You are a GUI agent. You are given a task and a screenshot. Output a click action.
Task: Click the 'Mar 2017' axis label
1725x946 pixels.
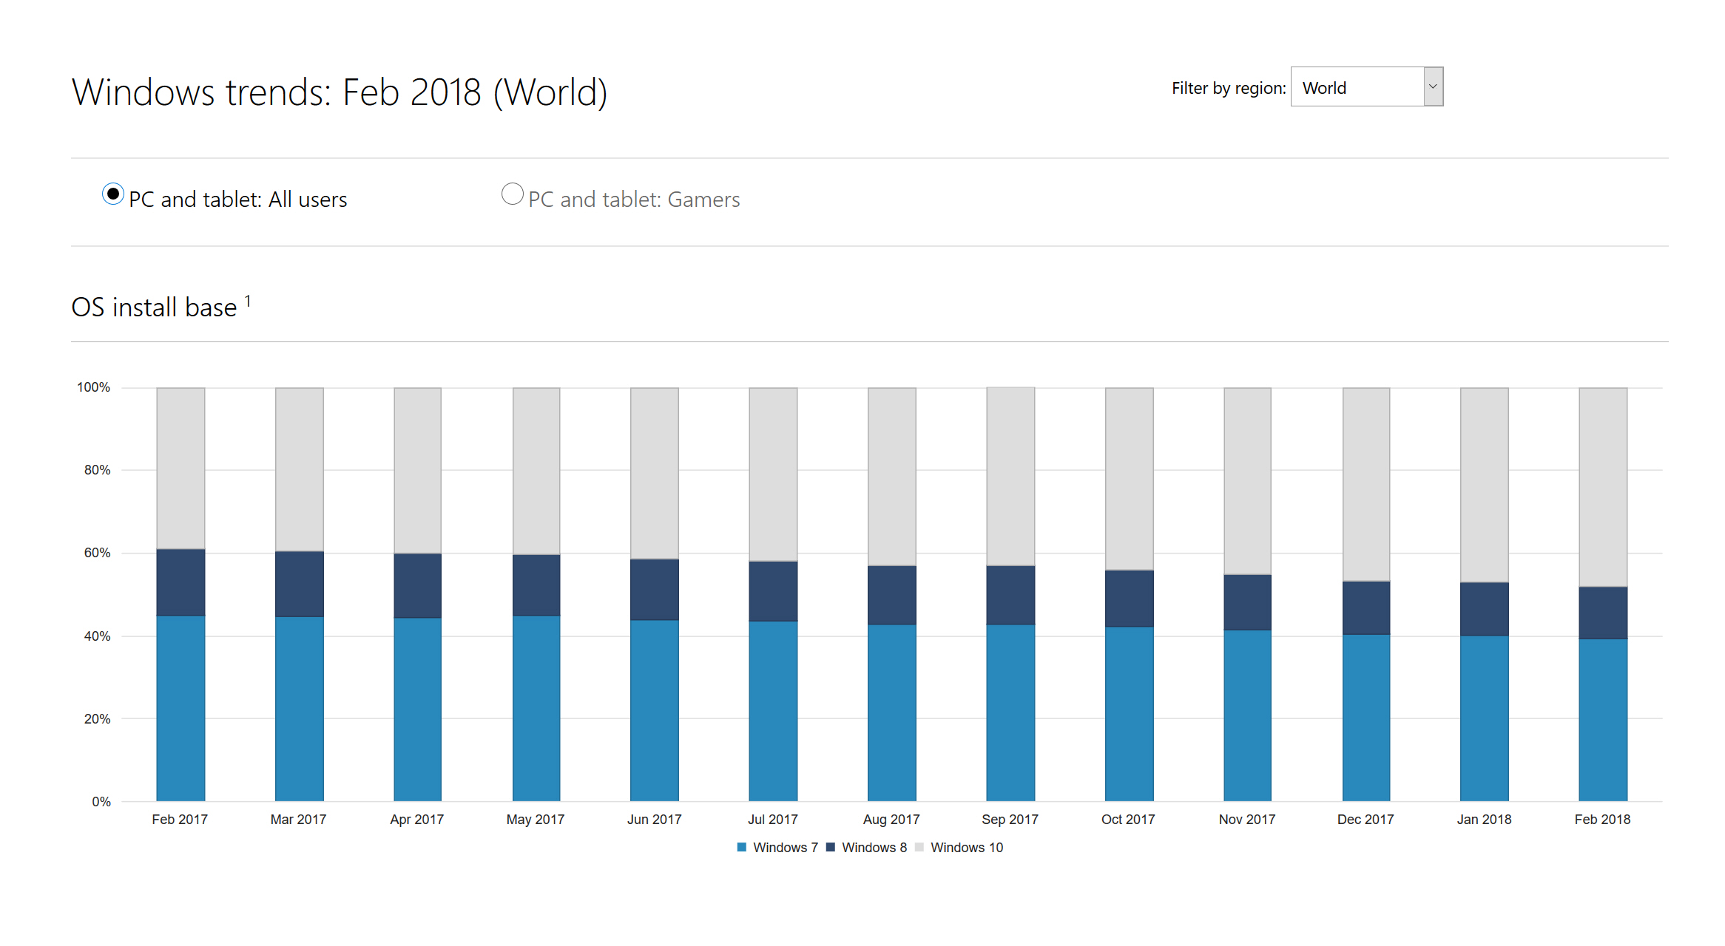298,820
